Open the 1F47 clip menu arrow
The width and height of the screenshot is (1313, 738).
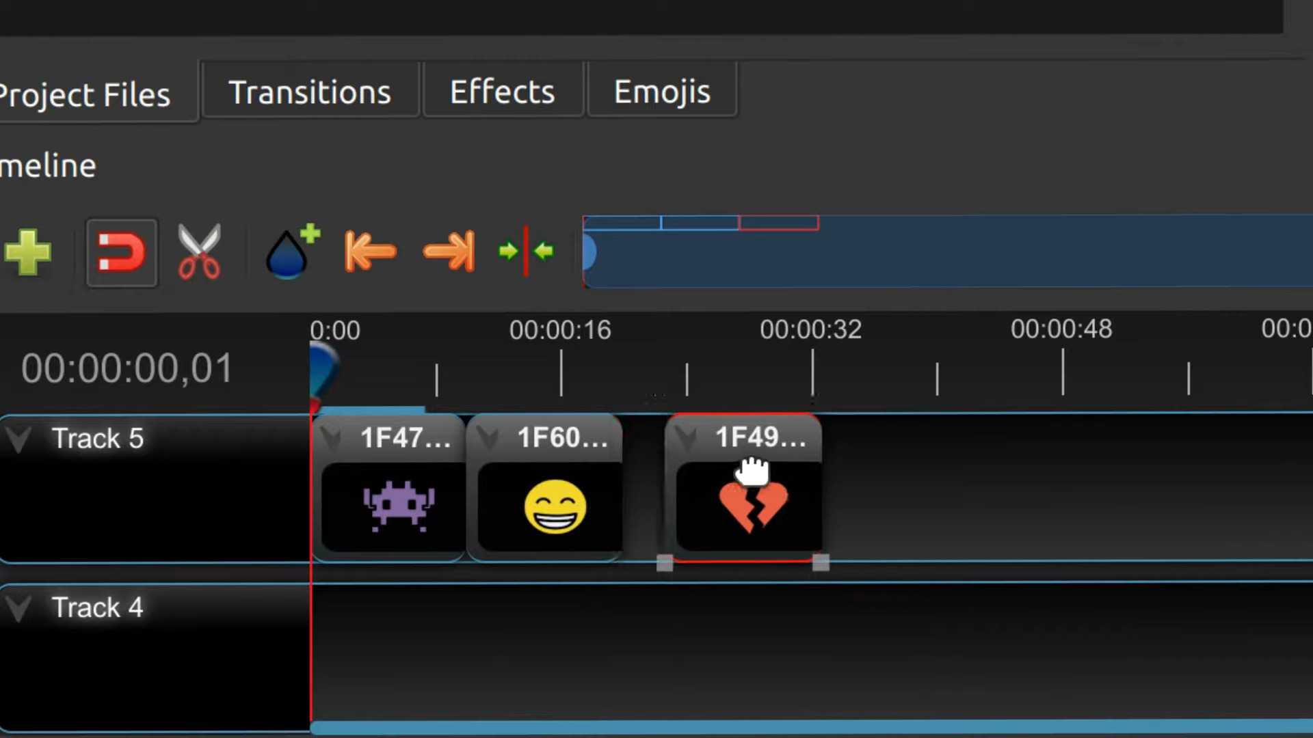332,438
